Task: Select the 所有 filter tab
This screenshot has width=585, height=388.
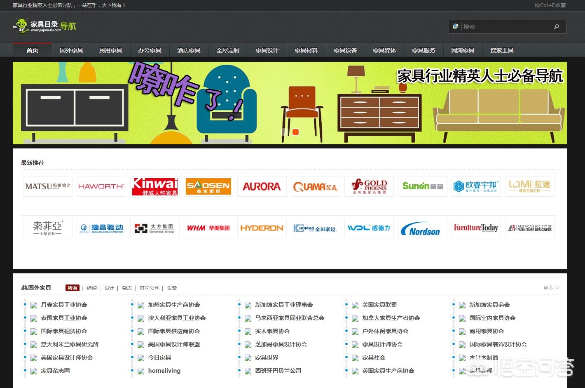Action: pyautogui.click(x=73, y=288)
